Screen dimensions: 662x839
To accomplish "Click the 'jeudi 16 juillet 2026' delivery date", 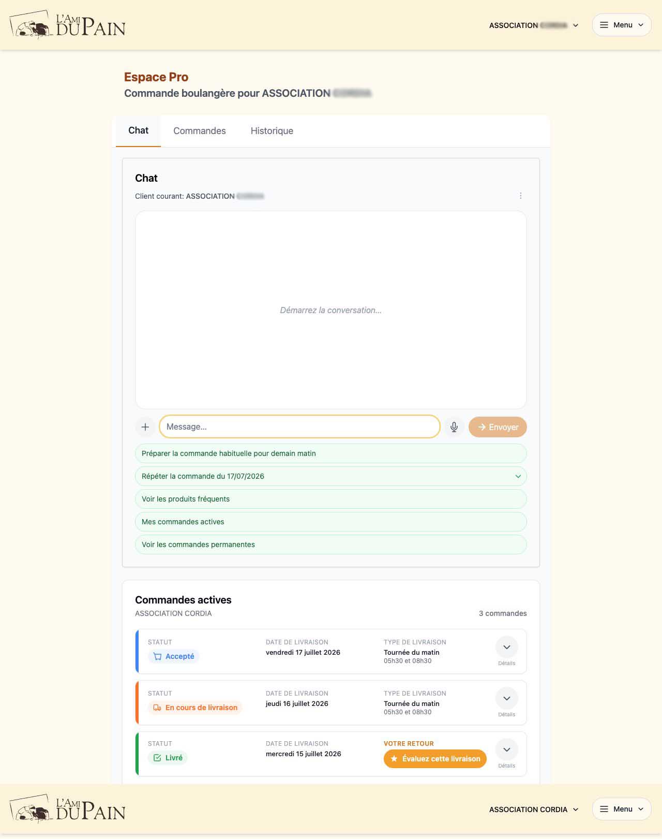I will pyautogui.click(x=297, y=703).
